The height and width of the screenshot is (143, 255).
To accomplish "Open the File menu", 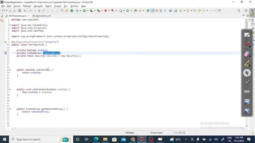I will (3, 6).
